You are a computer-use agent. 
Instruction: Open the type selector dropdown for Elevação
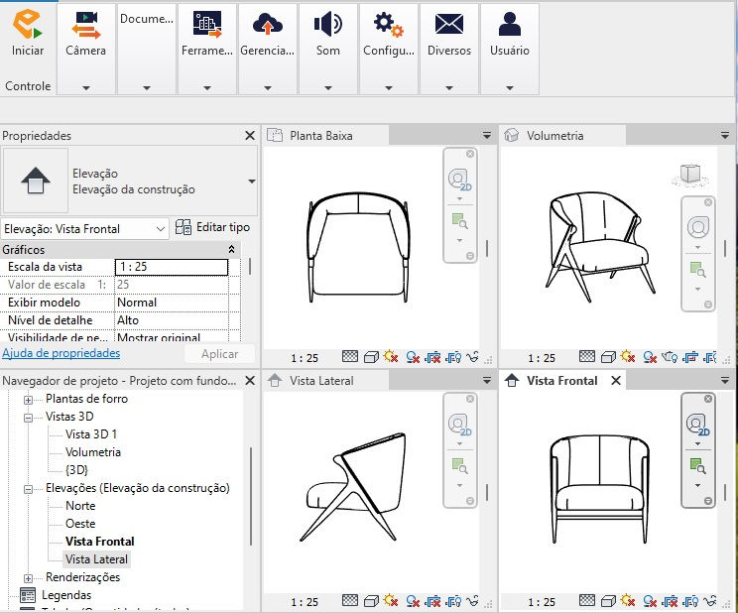point(252,182)
